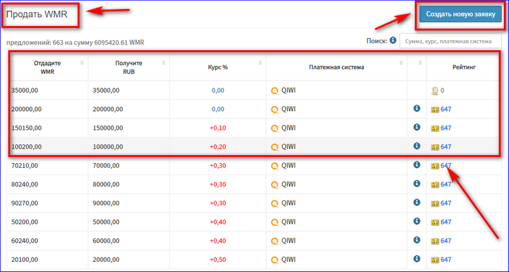Sort by Платежная система column arrows
This screenshot has height=272, width=509.
(x=401, y=63)
